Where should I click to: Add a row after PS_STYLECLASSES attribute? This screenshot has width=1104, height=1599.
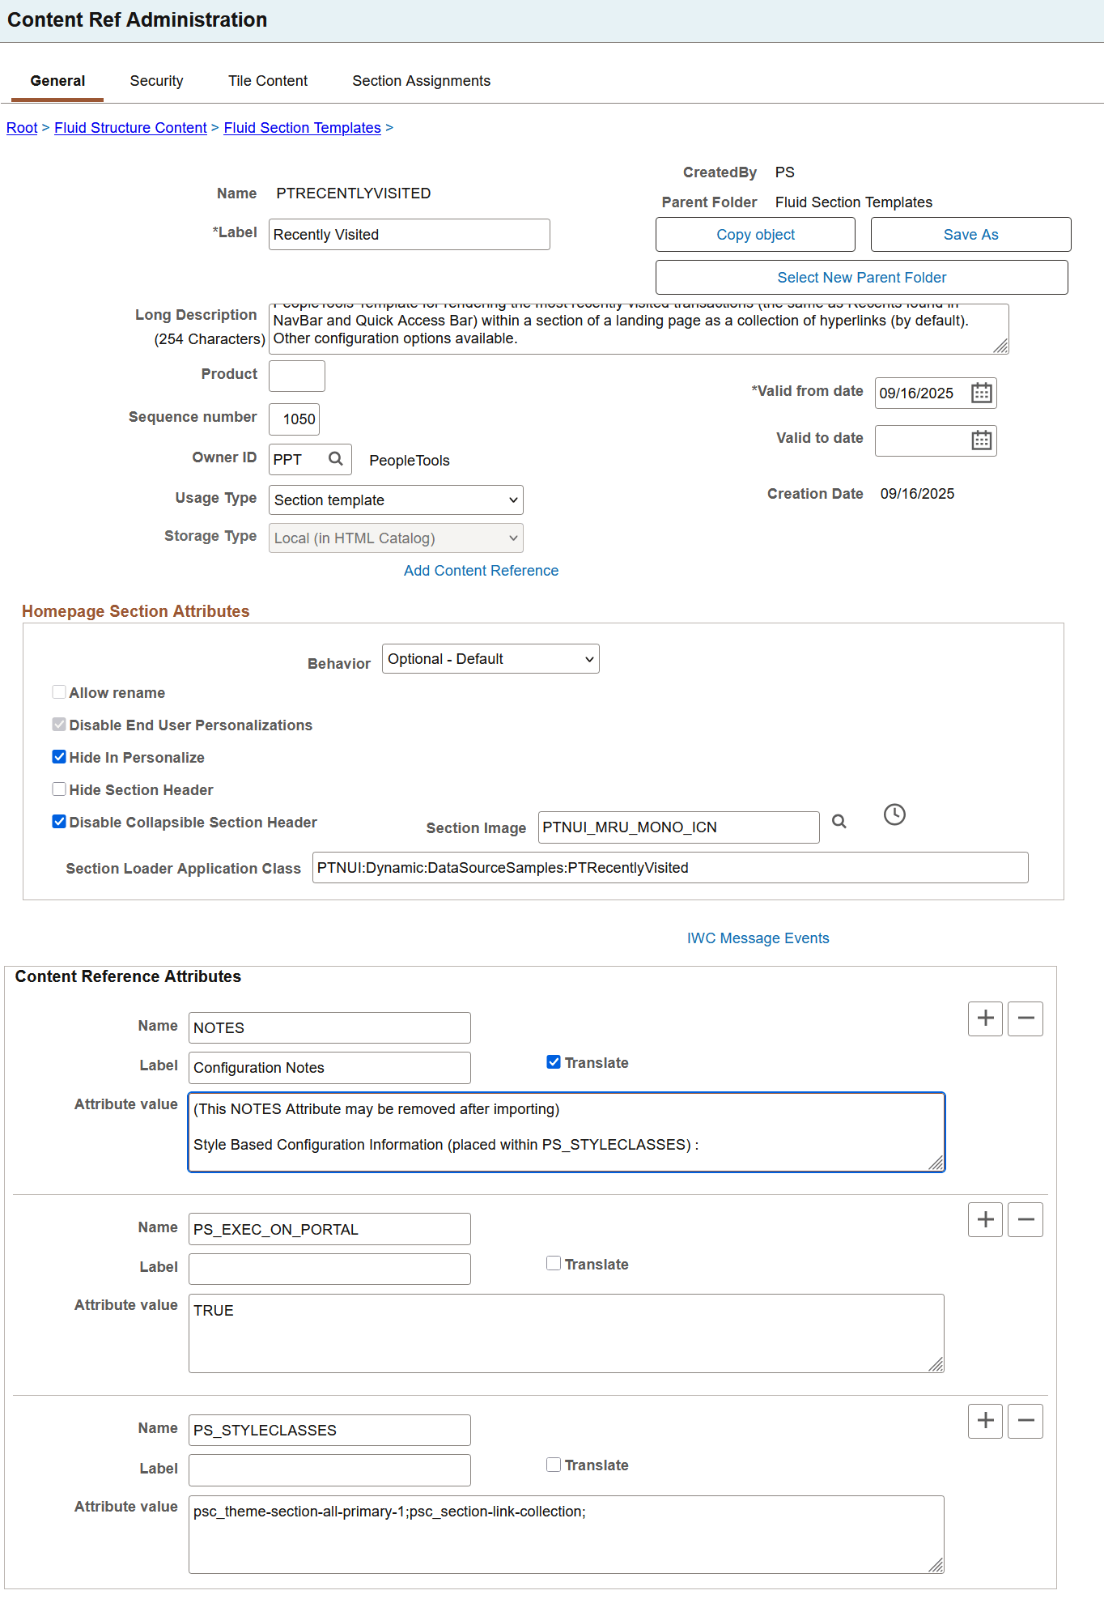pyautogui.click(x=985, y=1421)
